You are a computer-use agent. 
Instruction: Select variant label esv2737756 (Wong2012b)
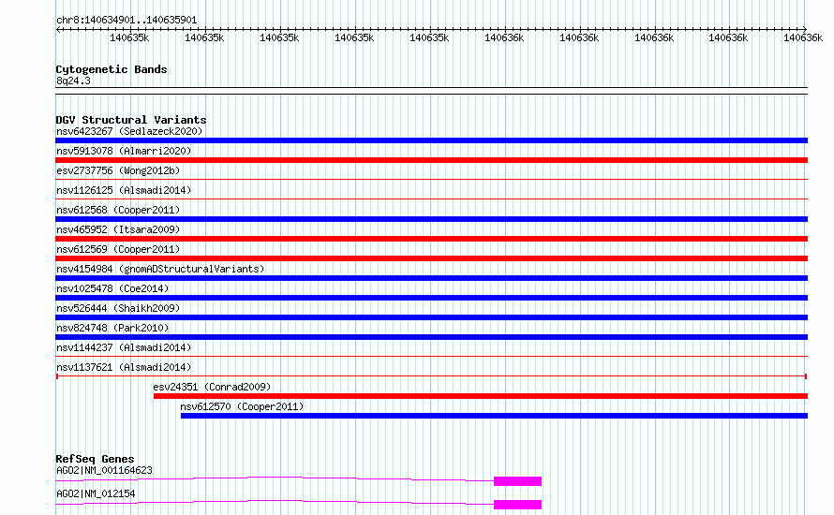click(118, 170)
